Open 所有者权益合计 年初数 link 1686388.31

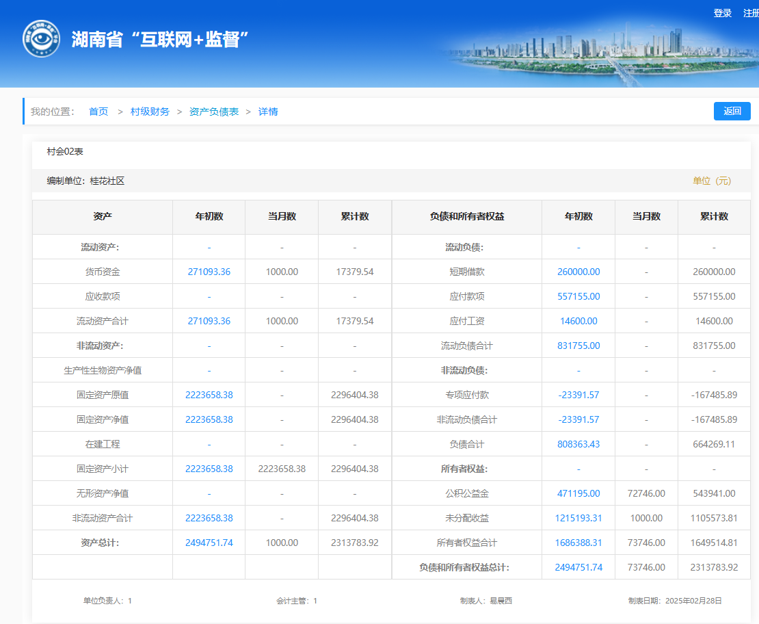coord(578,543)
